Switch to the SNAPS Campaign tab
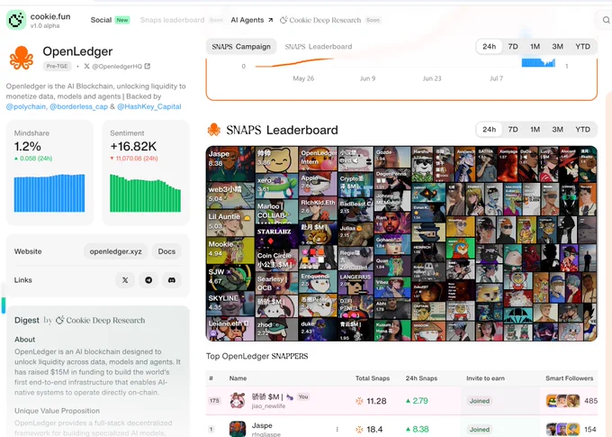Image resolution: width=612 pixels, height=437 pixels. (x=241, y=47)
